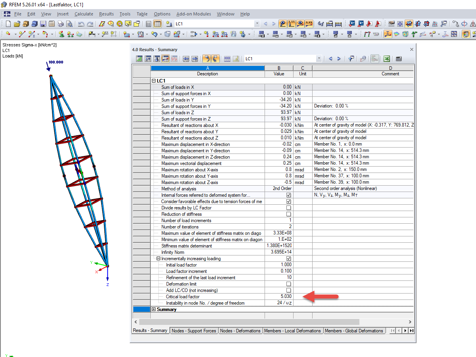Open the LC1 dropdown in results panel
The image size is (476, 357).
[319, 59]
